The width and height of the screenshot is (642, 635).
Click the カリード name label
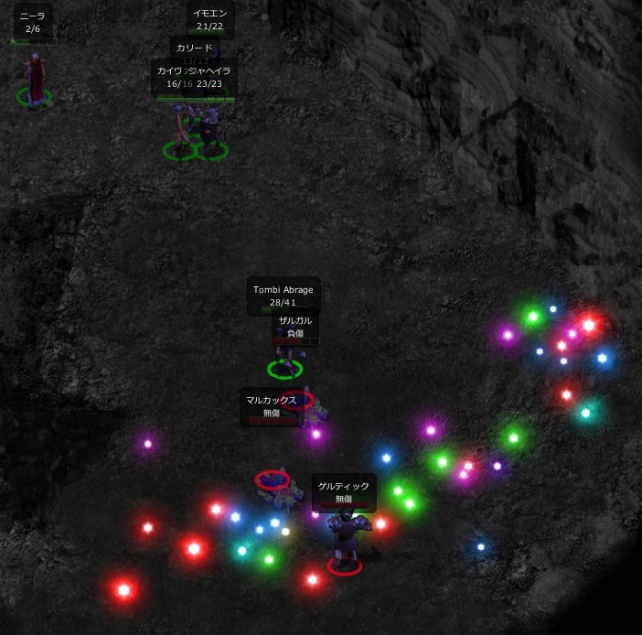[195, 48]
